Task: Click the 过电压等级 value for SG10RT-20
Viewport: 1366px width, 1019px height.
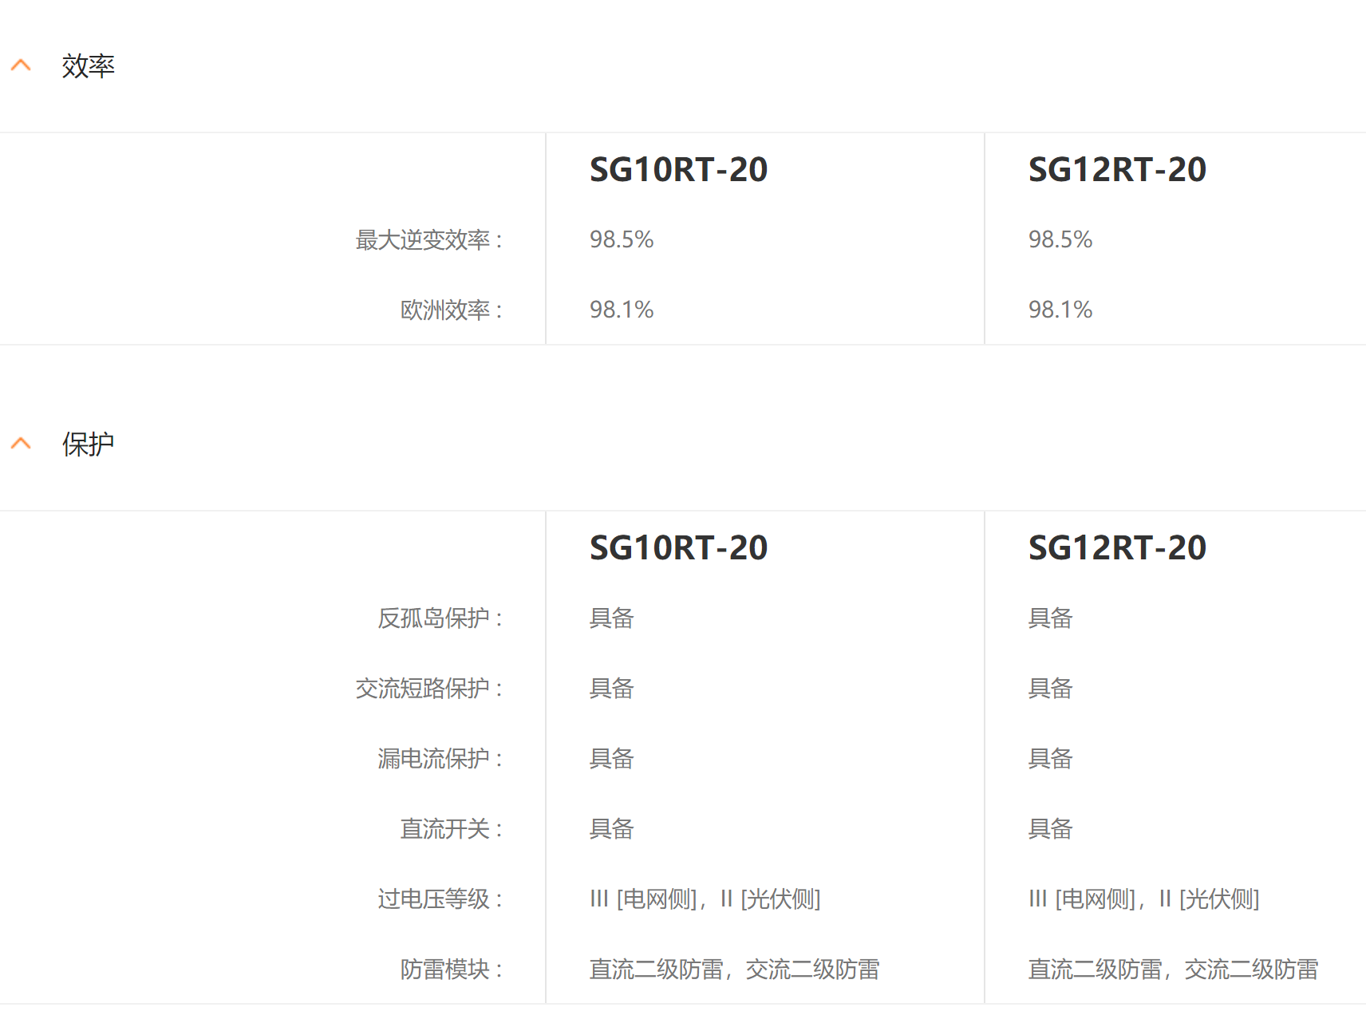Action: 705,899
